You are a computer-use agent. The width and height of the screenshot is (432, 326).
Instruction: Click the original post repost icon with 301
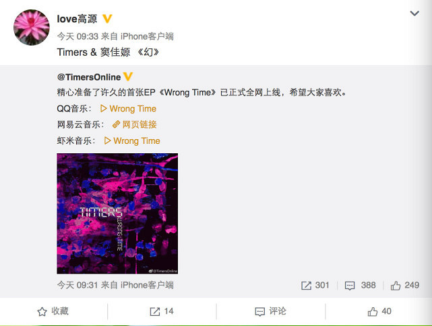tap(315, 285)
